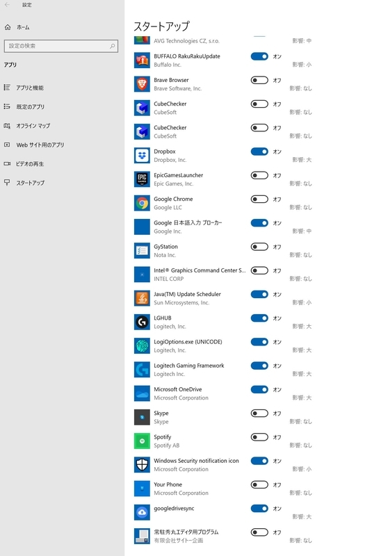Turn on Spotify startup toggle

[x=259, y=437]
